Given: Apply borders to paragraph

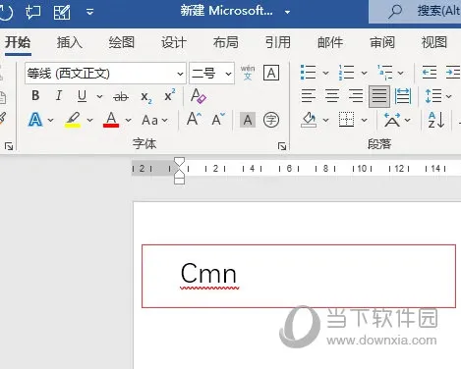Looking at the screenshot, I should (346, 120).
